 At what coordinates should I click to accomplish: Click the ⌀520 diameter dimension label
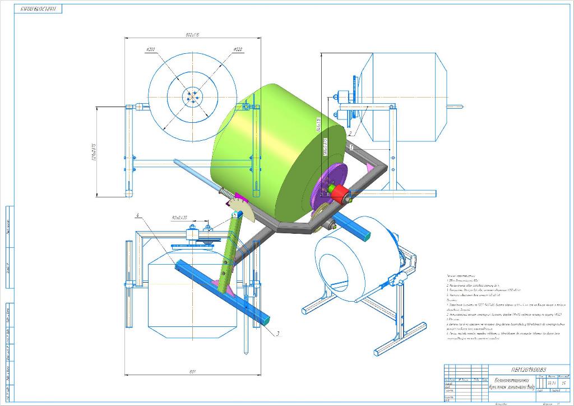pyautogui.click(x=237, y=49)
